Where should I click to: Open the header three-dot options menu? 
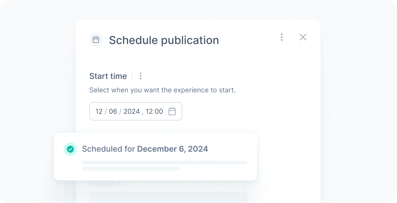tap(282, 37)
